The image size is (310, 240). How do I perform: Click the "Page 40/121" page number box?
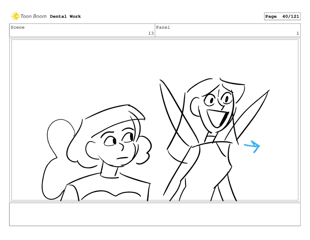tap(282, 16)
